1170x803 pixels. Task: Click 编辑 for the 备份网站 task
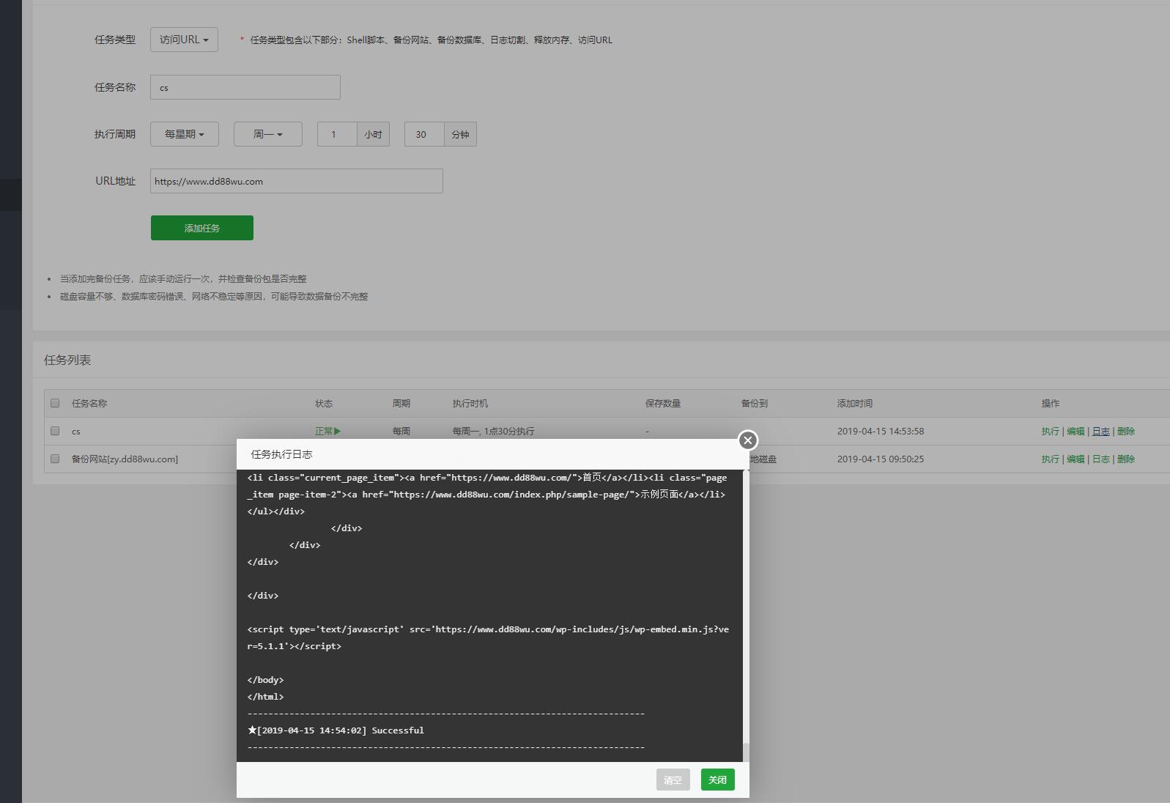1075,459
